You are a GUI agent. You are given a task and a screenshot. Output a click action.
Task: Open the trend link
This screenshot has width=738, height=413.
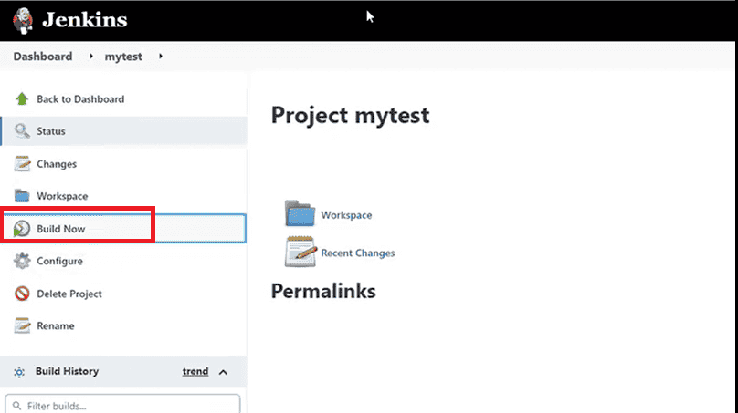[195, 372]
